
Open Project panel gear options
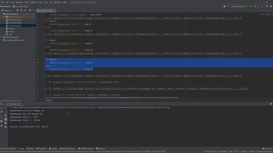tap(30, 10)
